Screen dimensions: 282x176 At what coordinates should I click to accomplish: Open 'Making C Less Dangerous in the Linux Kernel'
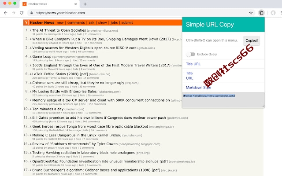click(x=77, y=135)
